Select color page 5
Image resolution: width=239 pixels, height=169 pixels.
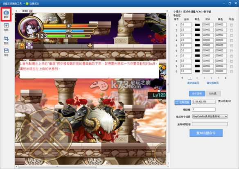pos(219,78)
